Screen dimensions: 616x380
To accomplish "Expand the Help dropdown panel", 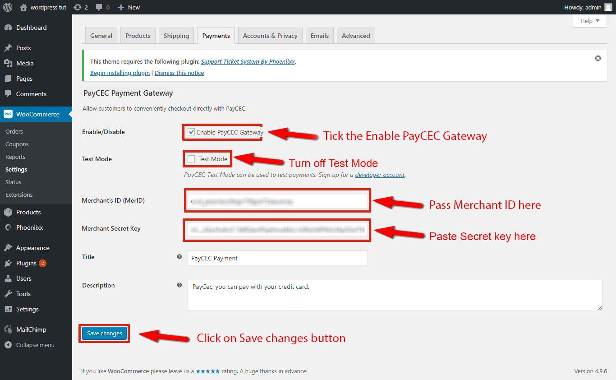I will [590, 21].
